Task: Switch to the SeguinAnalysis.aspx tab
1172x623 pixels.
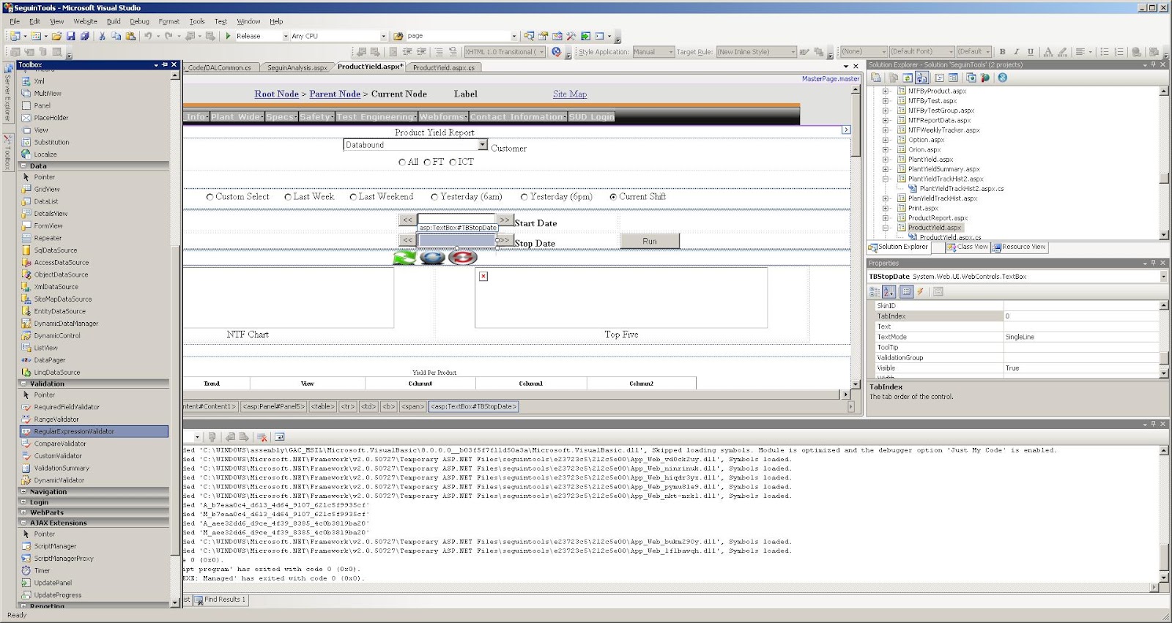Action: click(297, 67)
